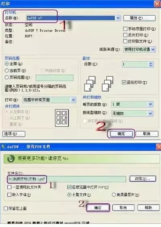Click Browse button beside file name
Image resolution: width=161 pixels, height=227 pixels.
142,179
